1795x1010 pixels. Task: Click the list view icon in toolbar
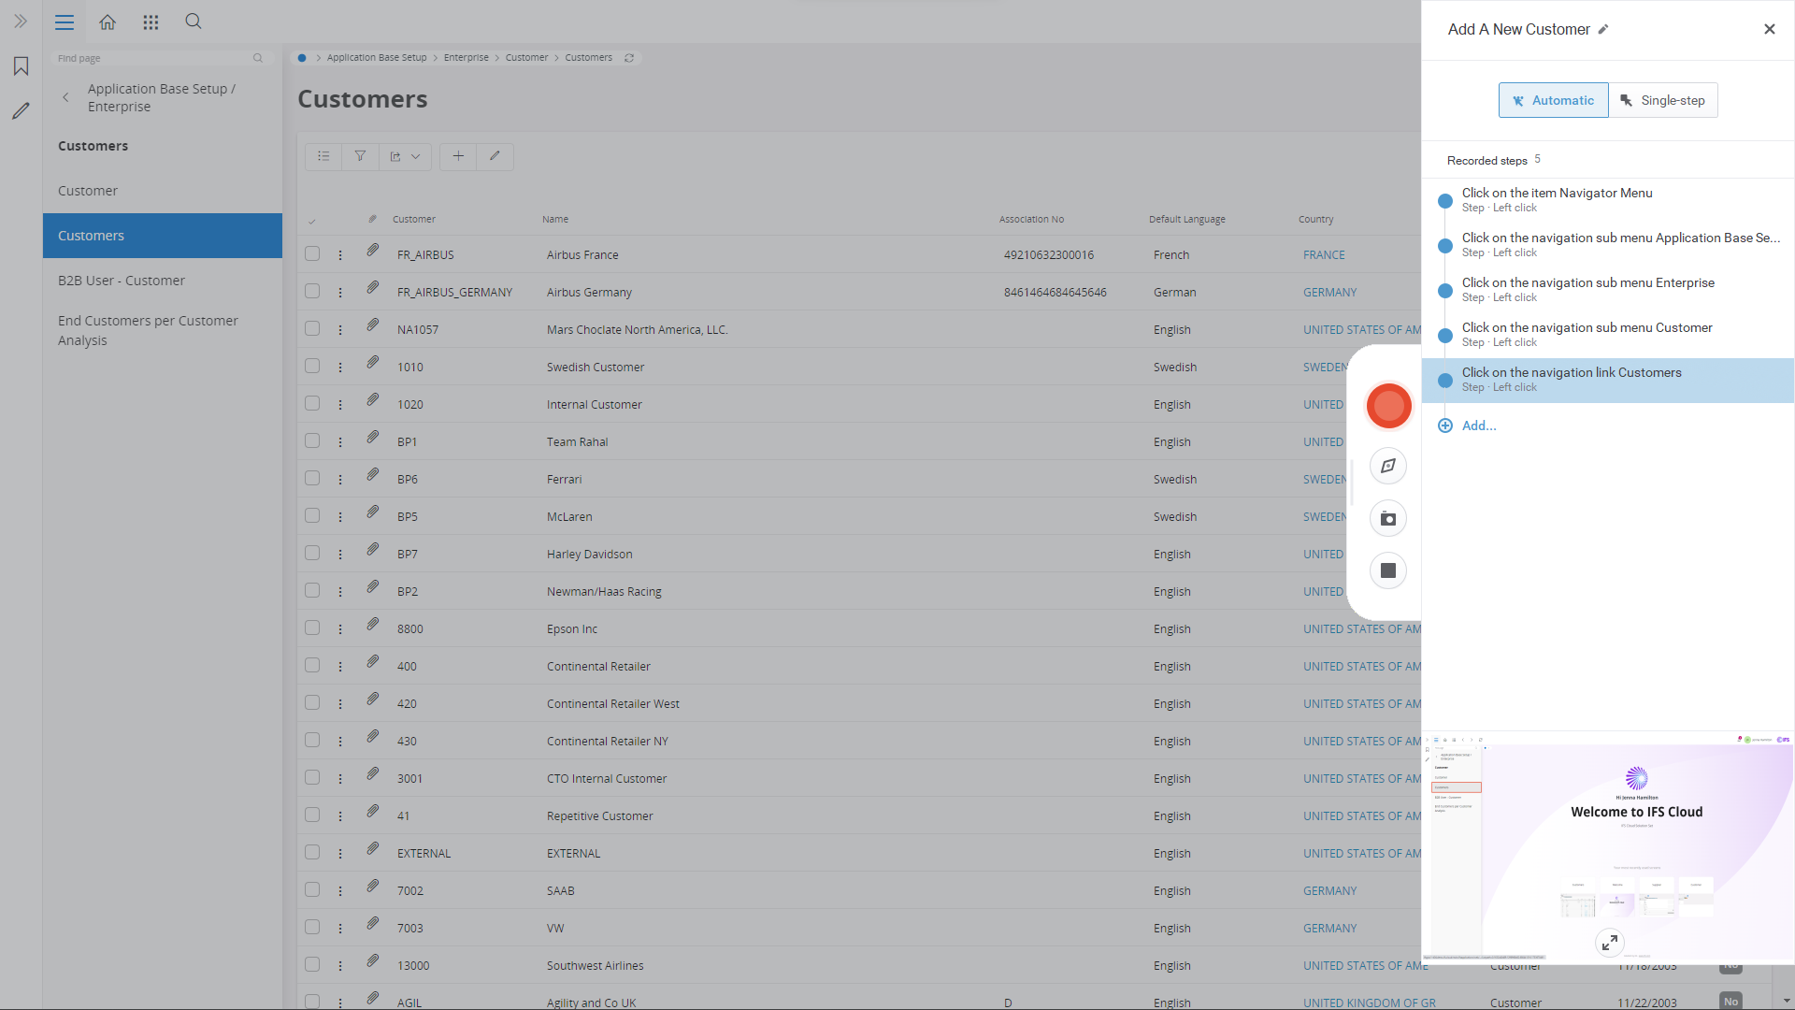(324, 155)
